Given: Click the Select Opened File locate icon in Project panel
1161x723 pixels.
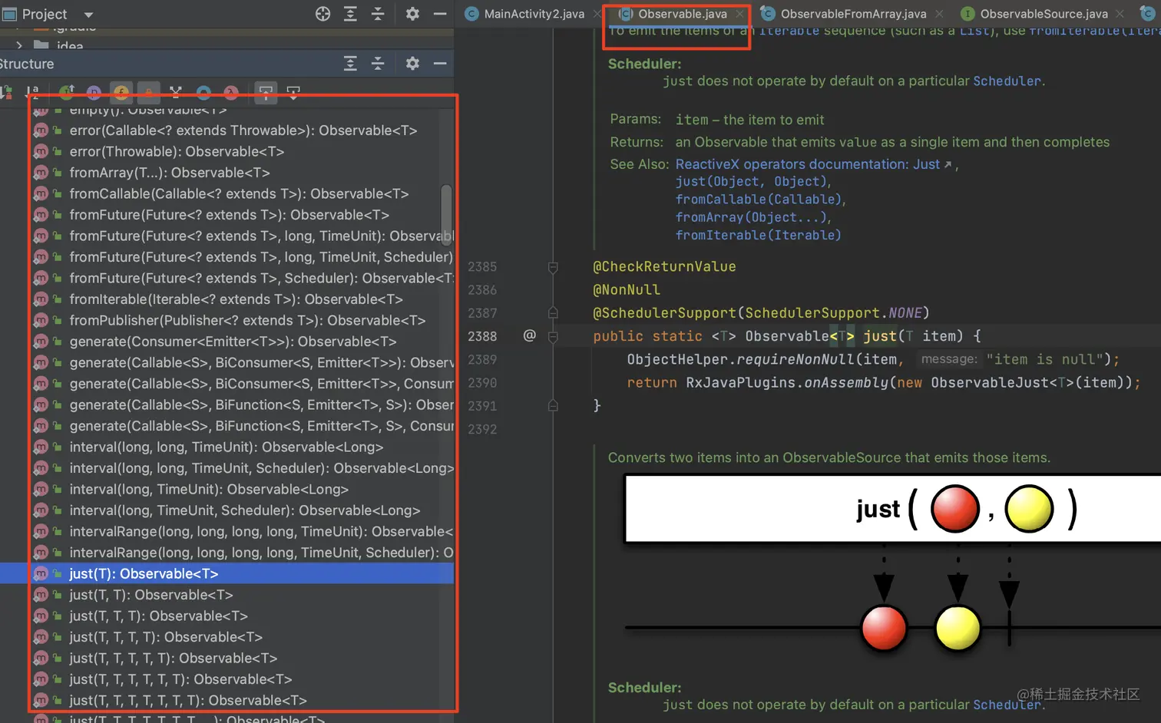Looking at the screenshot, I should point(322,14).
